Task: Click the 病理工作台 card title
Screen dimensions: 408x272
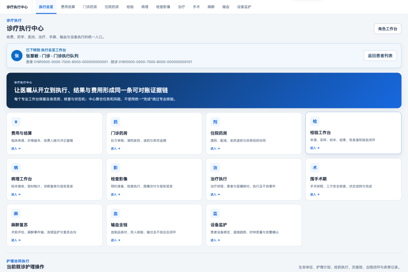Action: click(x=22, y=179)
